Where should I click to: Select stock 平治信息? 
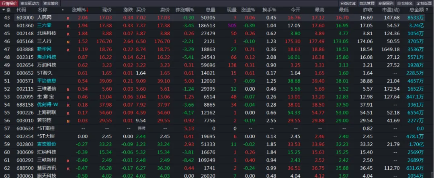(47, 81)
